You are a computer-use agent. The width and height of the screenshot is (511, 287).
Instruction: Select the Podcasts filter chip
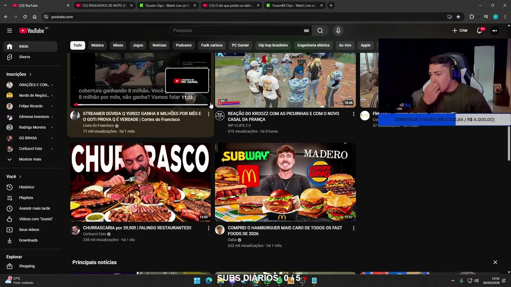(184, 45)
